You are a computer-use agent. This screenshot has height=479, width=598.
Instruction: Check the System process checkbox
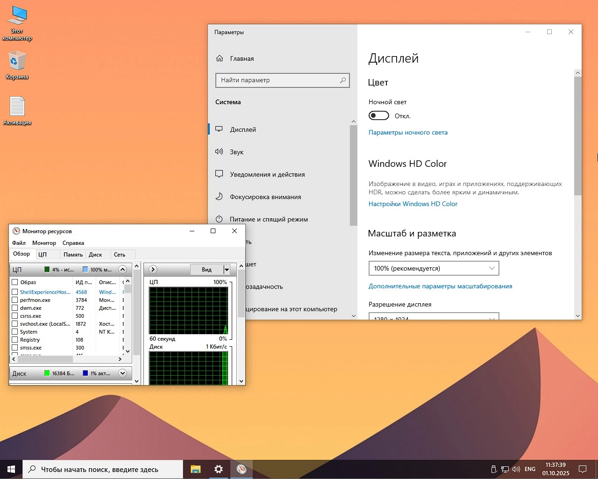15,332
